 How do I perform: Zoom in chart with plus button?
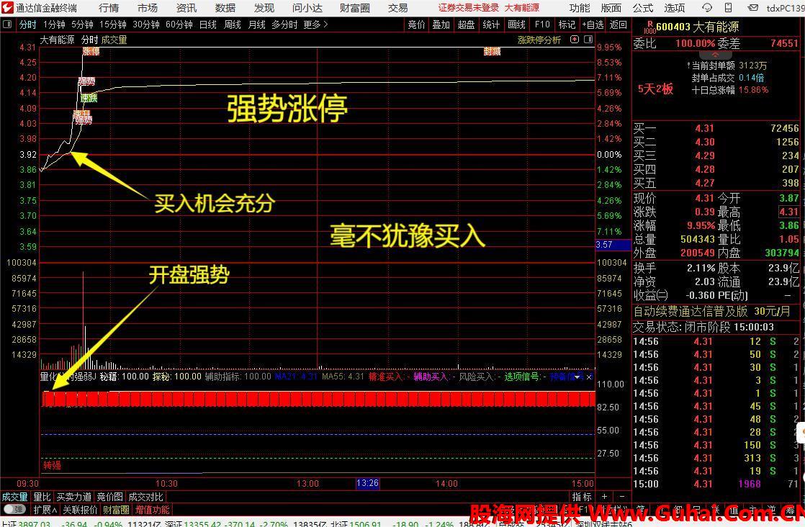pyautogui.click(x=604, y=497)
